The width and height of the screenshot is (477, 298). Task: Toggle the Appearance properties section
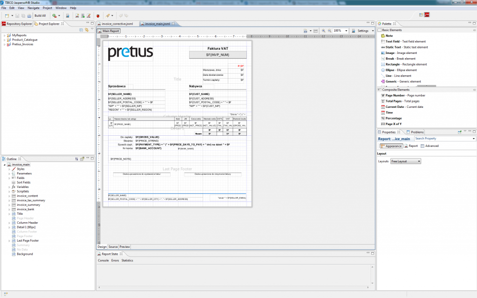(x=391, y=146)
